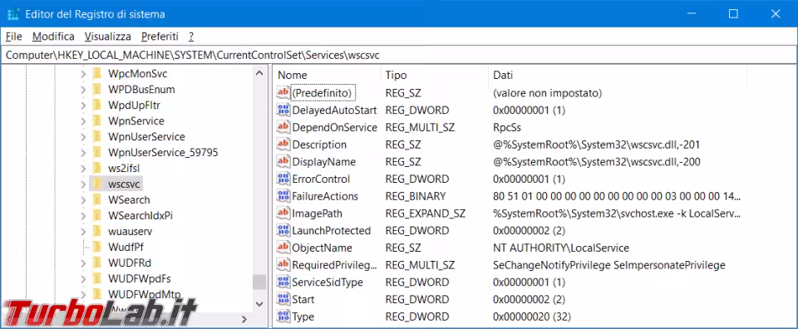Click the DWORD icon next to ServiceSidType
Viewport: 798px width, 329px height.
283,282
